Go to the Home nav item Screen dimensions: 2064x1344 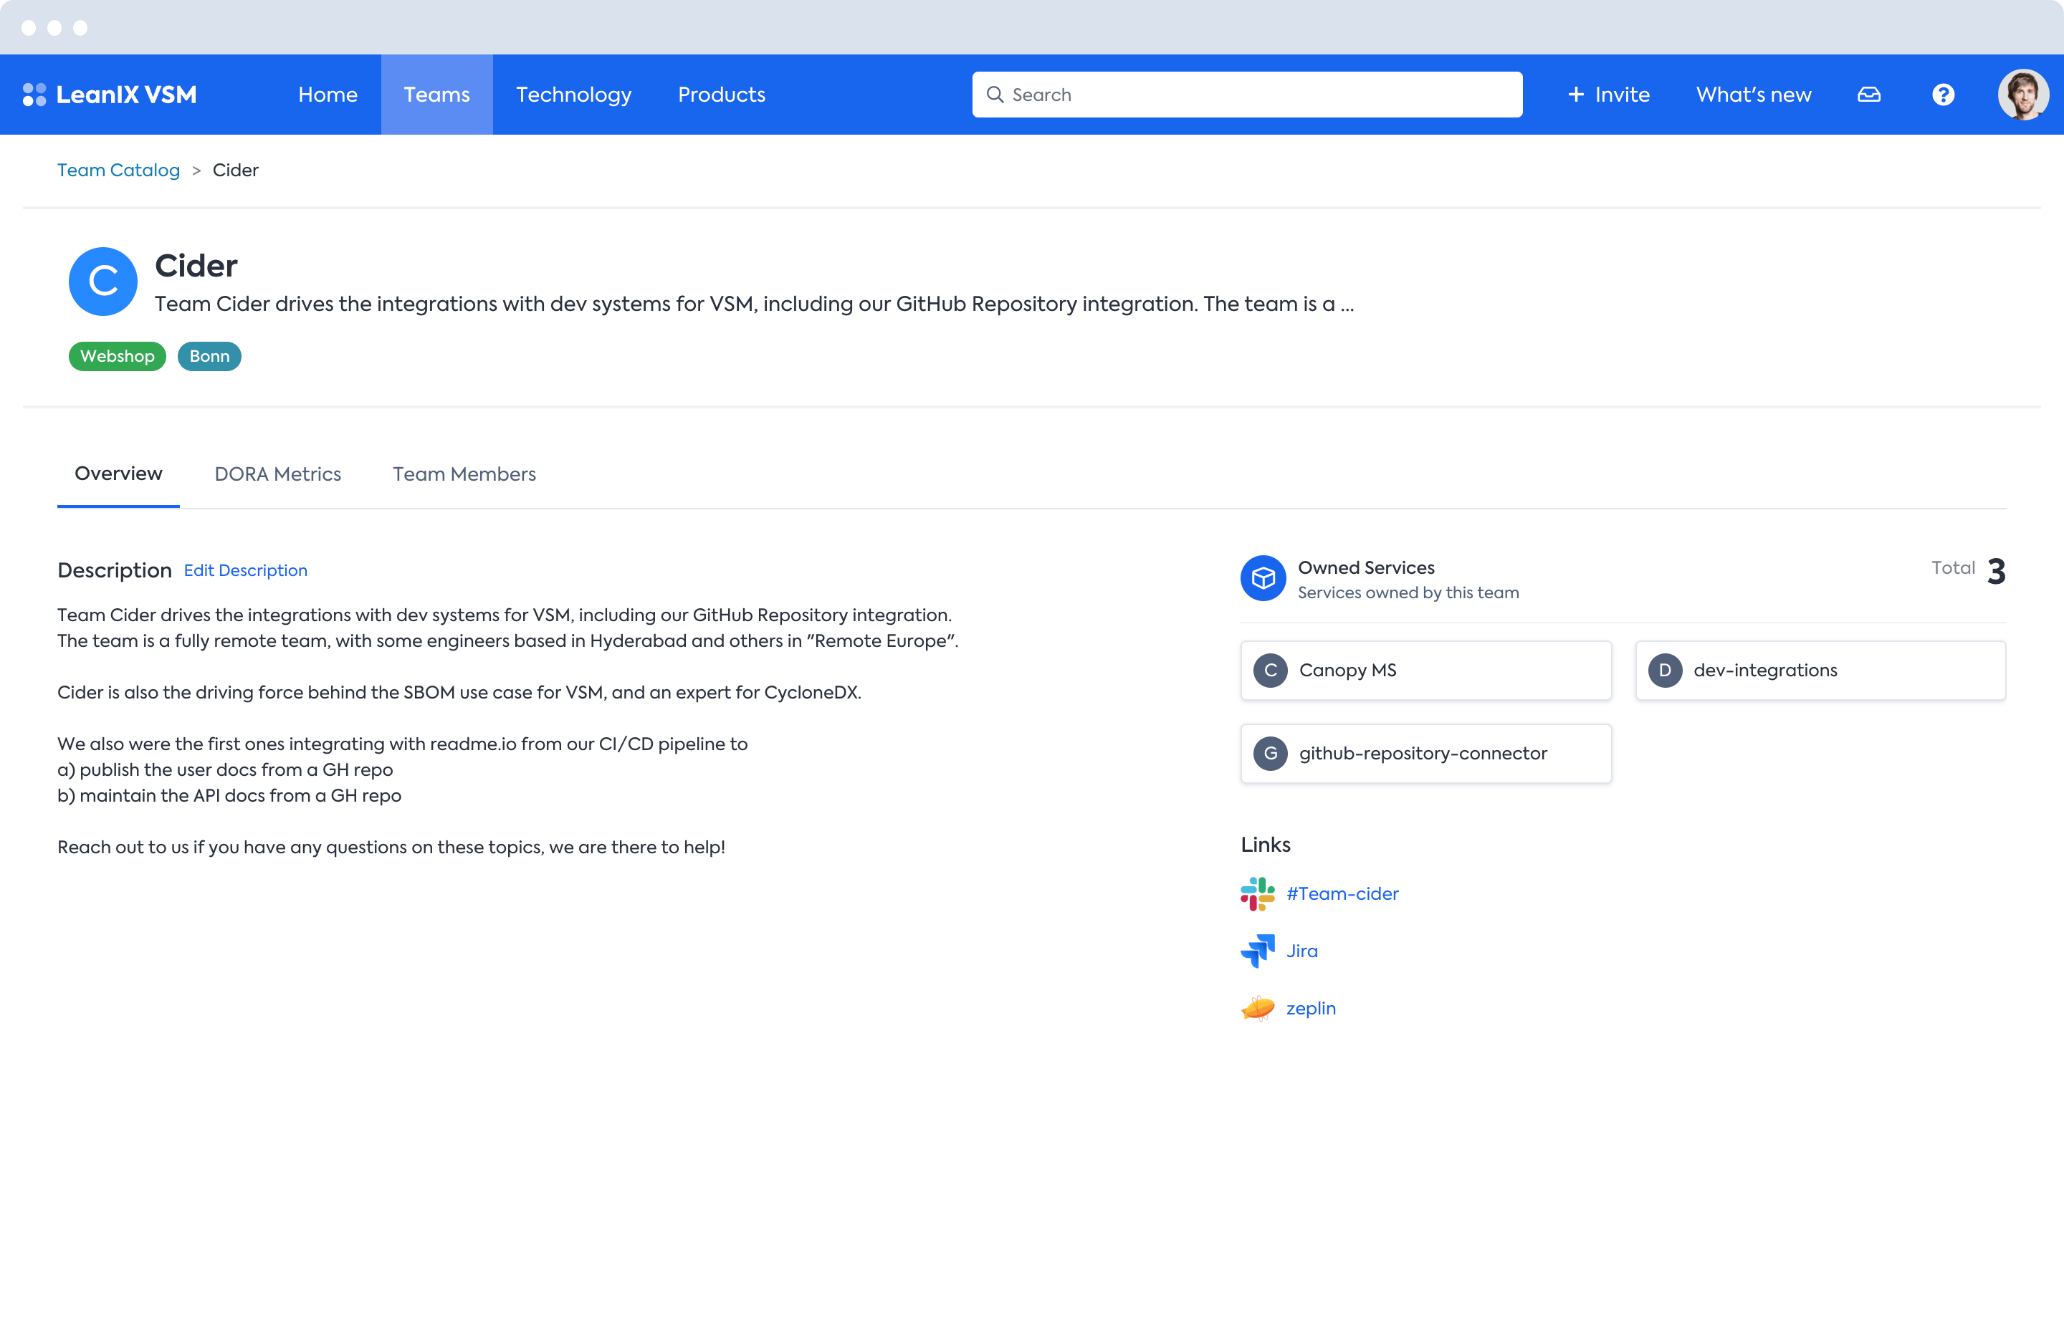[x=328, y=95]
